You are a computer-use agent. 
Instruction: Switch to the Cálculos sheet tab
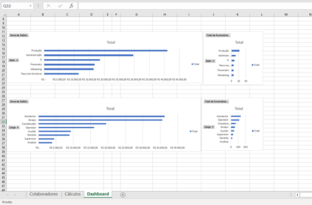pos(73,194)
